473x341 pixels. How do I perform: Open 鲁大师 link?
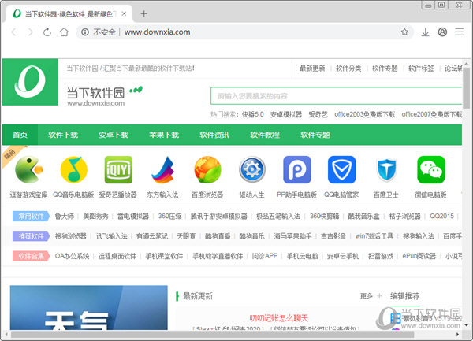click(65, 217)
